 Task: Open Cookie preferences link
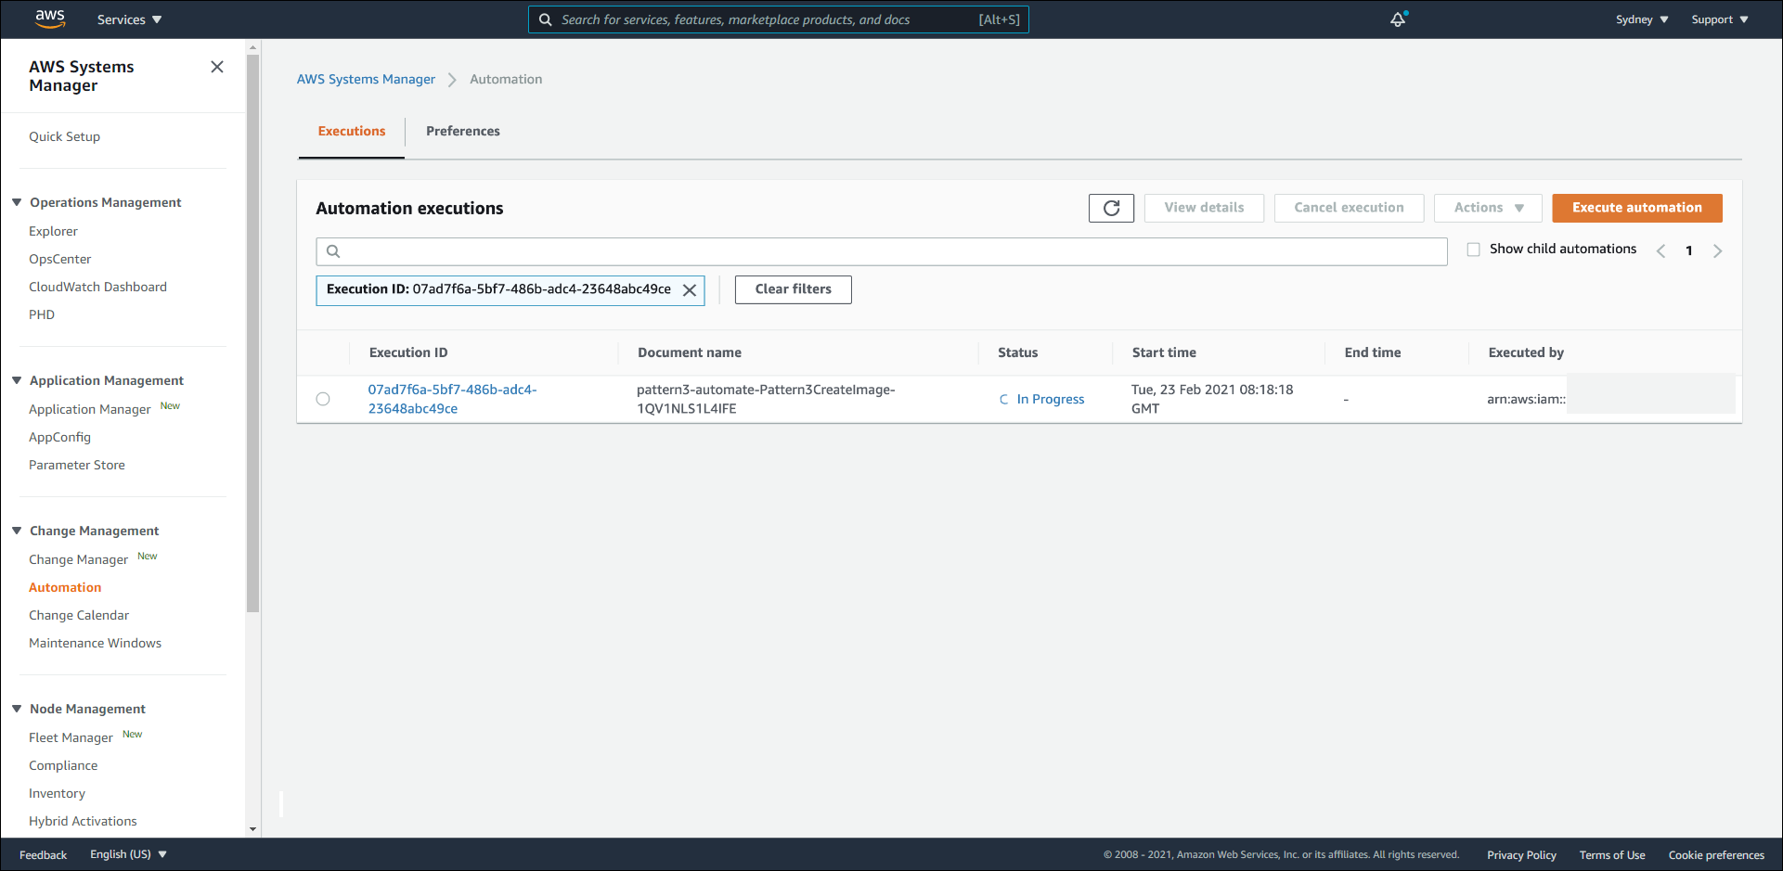pyautogui.click(x=1716, y=855)
